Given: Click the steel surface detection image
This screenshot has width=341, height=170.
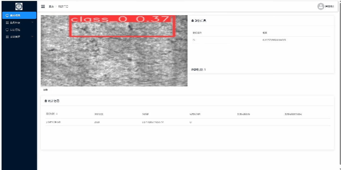Looking at the screenshot, I should [x=114, y=51].
